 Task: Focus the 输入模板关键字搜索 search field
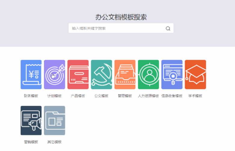point(121,28)
